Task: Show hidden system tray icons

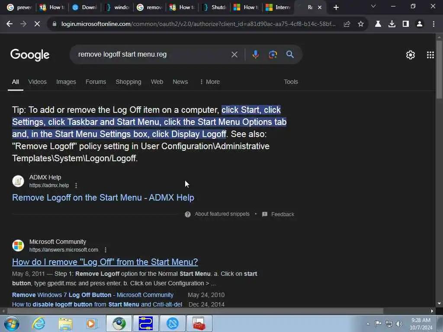Action: [368, 324]
